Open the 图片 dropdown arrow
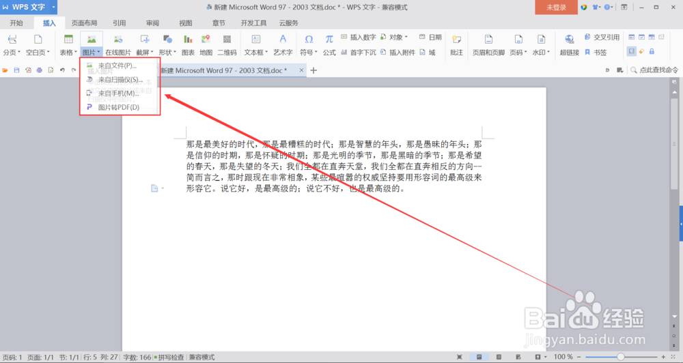This screenshot has height=363, width=683. 98,53
